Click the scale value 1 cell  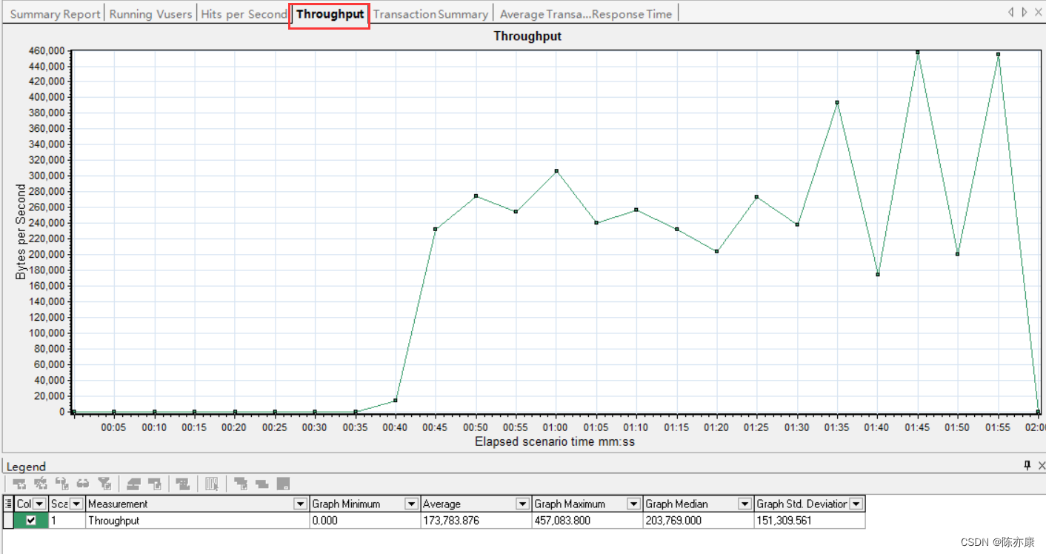point(67,521)
